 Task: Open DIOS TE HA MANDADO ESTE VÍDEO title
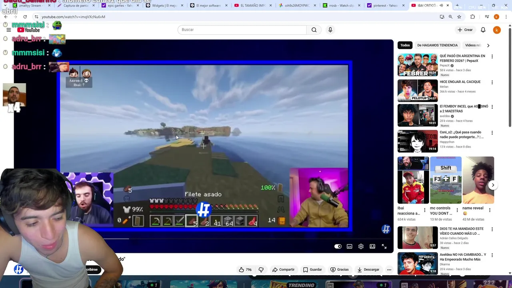click(462, 231)
